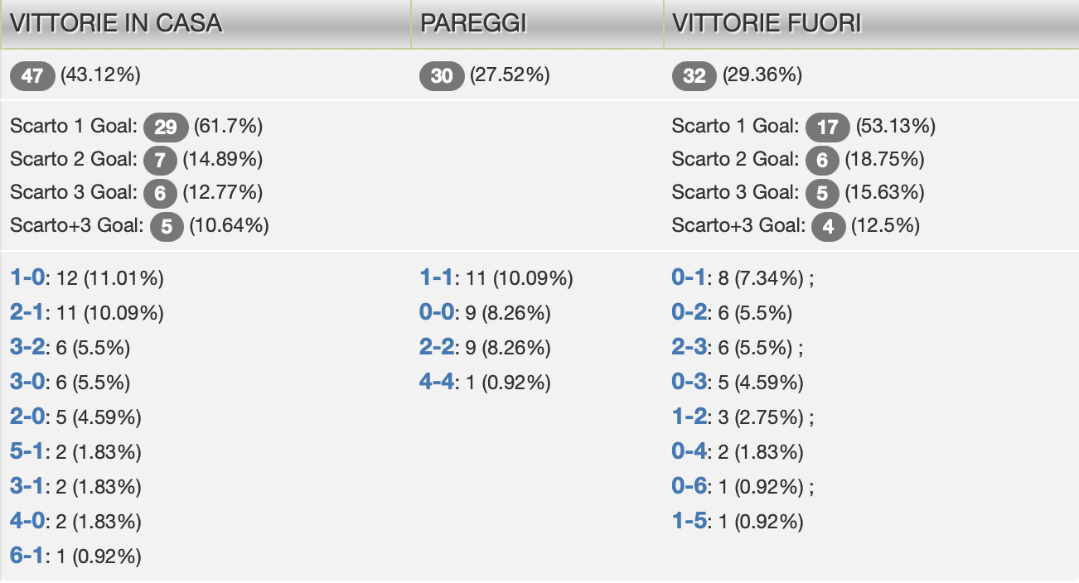Click the 2-3 away score link
Viewport: 1079px width, 583px height.
(688, 348)
